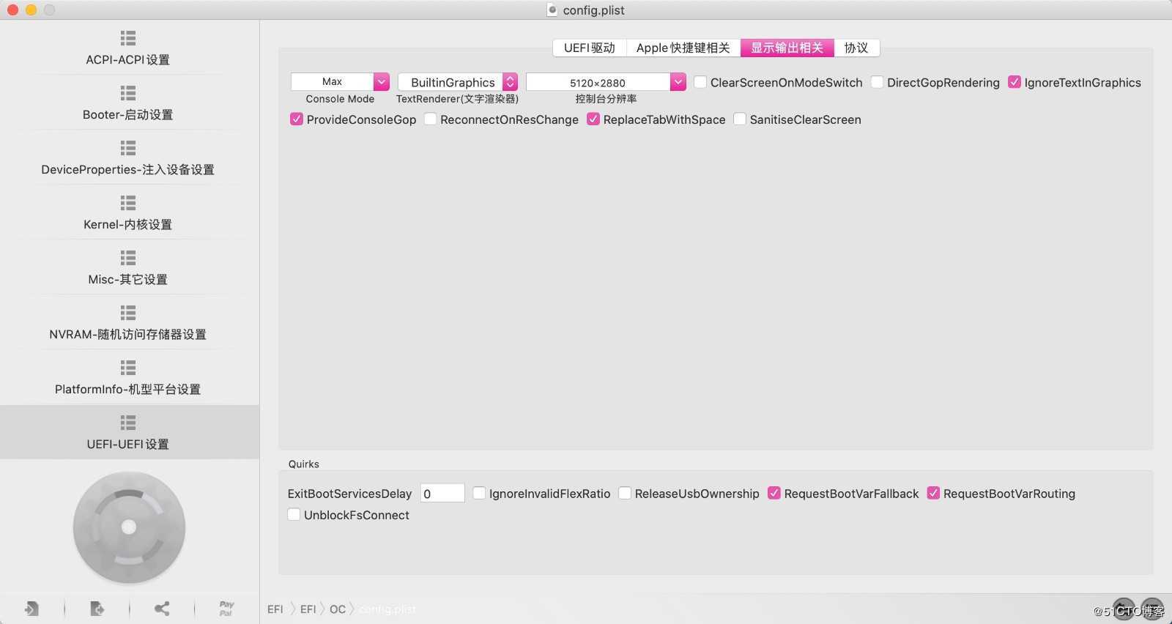Select UEFI-UEFI设置 section
1172x624 pixels.
[128, 432]
